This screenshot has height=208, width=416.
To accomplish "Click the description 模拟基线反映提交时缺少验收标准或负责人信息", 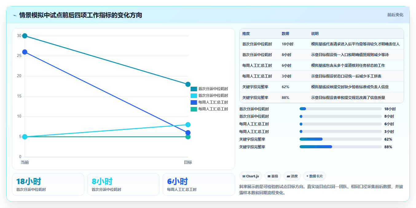I will (350, 87).
